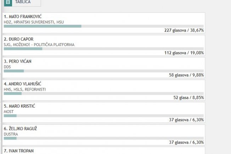231x154 pixels.
Task: Open the Željko Raguž result entry
Action: pos(104,135)
